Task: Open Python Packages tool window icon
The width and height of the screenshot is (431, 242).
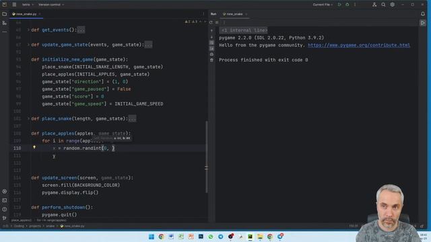Action: point(5,192)
